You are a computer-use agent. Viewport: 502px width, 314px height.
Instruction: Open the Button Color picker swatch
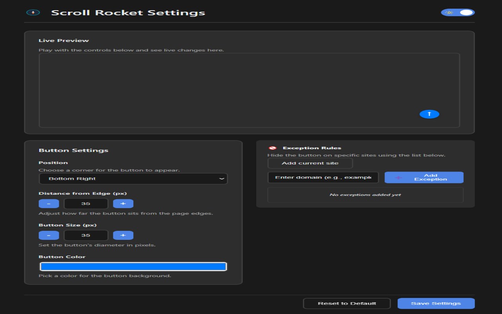[133, 267]
